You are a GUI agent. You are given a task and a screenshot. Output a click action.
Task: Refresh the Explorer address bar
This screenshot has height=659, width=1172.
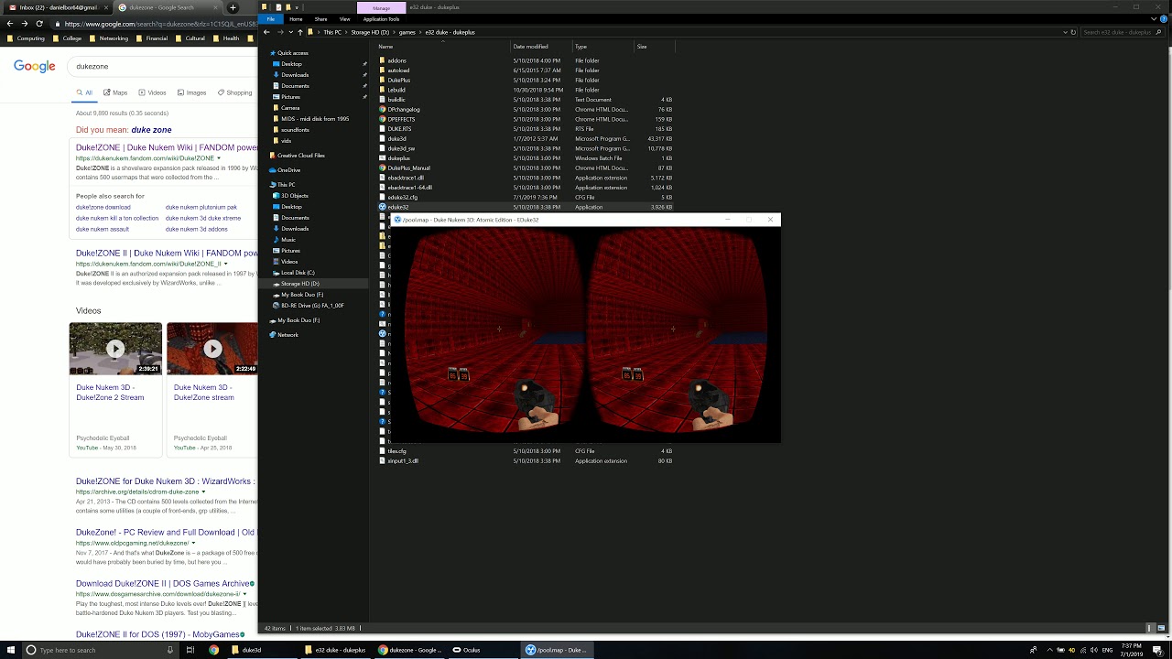pos(1073,32)
